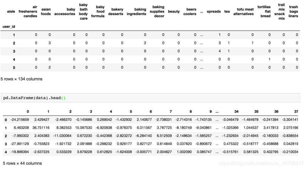Click value 3.417813 in column 36
The image size is (307, 169).
coord(271,128)
